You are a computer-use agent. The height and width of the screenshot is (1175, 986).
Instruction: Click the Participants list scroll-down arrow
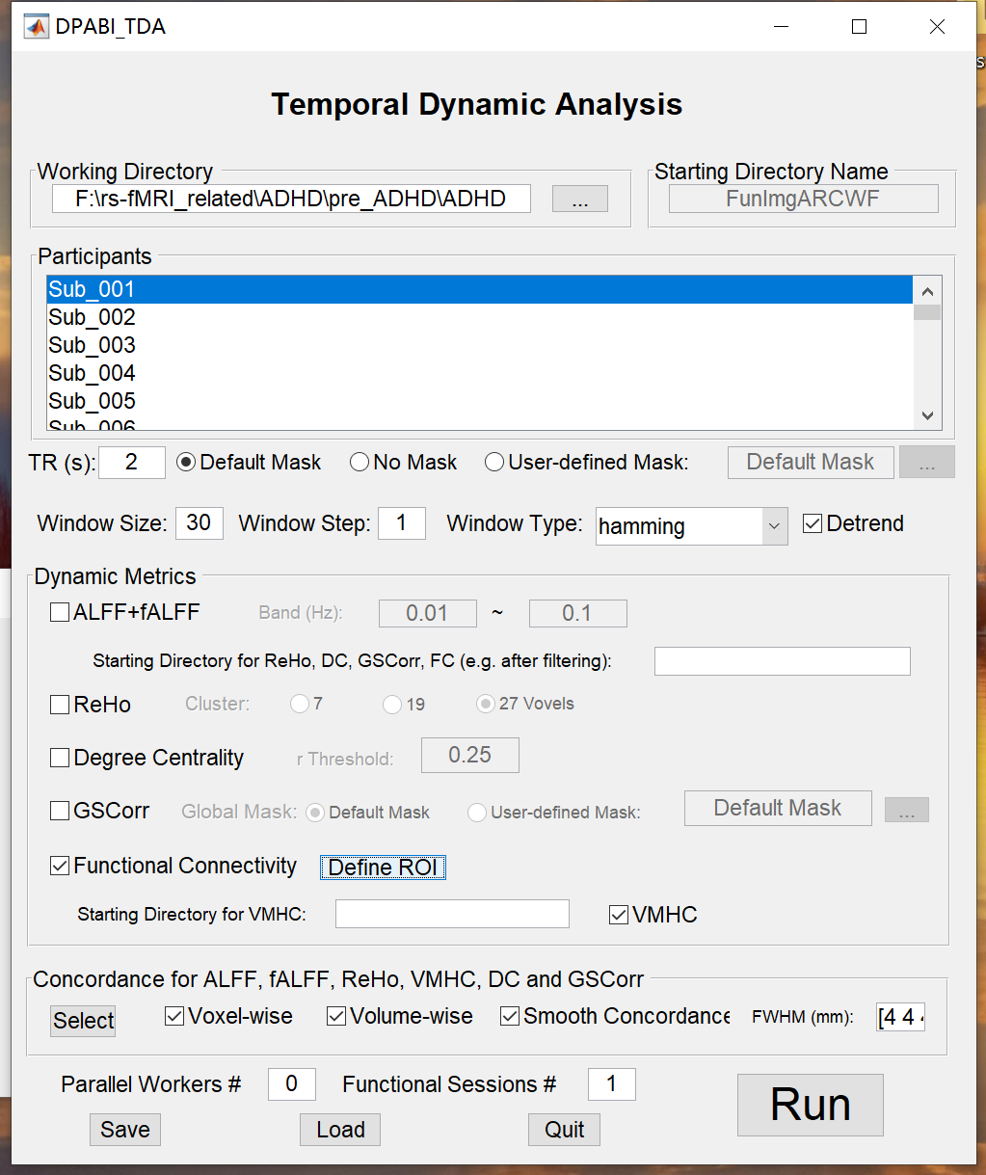(927, 415)
